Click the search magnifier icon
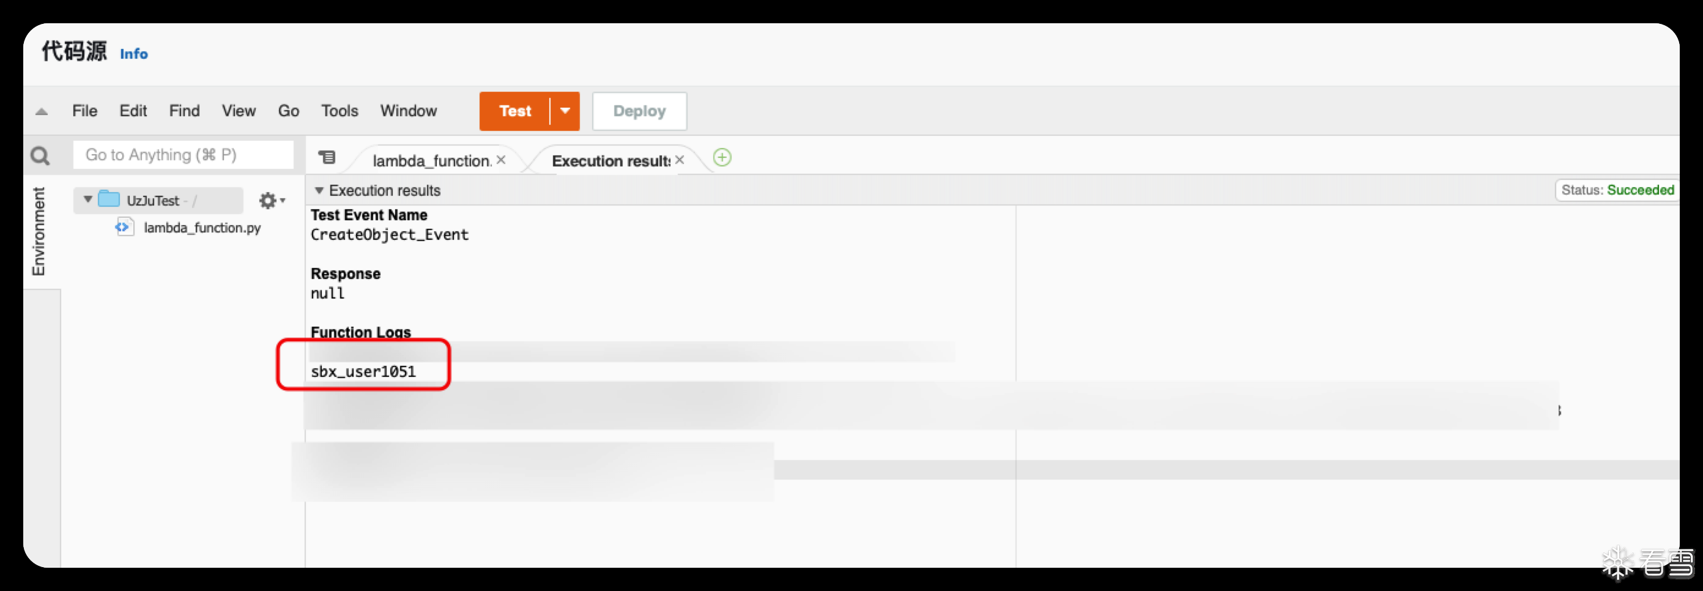Viewport: 1703px width, 591px height. 40,156
